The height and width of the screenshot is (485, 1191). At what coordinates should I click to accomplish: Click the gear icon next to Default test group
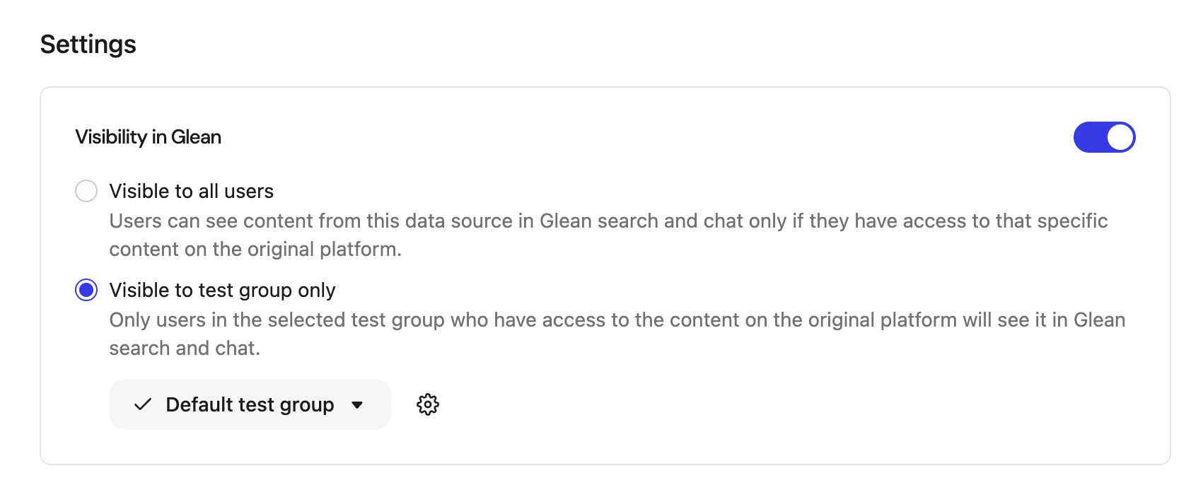[427, 404]
